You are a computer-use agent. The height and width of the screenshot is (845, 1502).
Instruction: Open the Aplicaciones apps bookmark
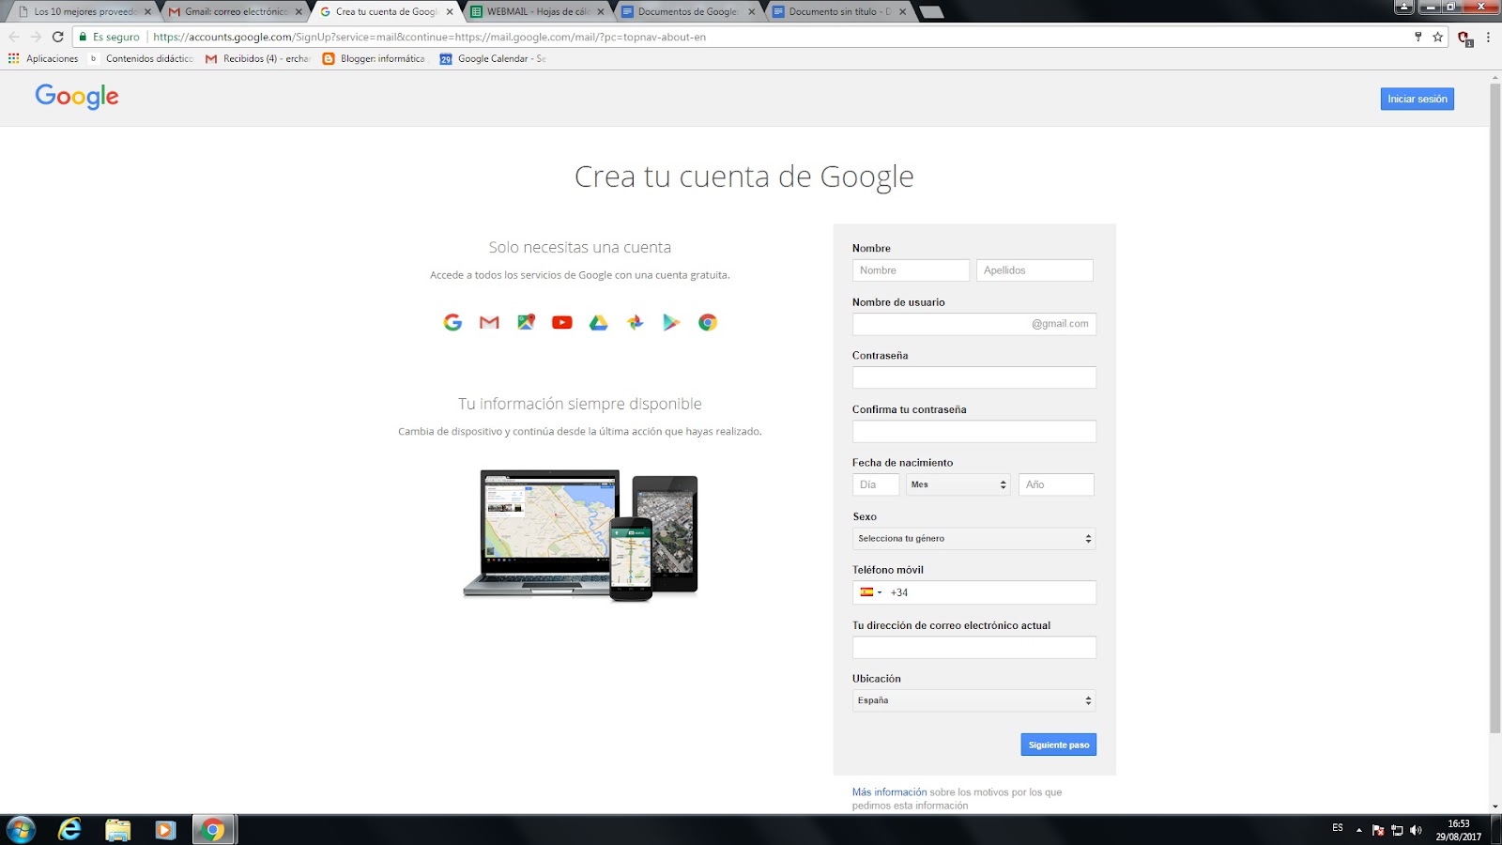[43, 58]
